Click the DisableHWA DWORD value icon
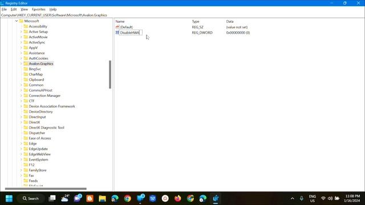 [x=117, y=32]
